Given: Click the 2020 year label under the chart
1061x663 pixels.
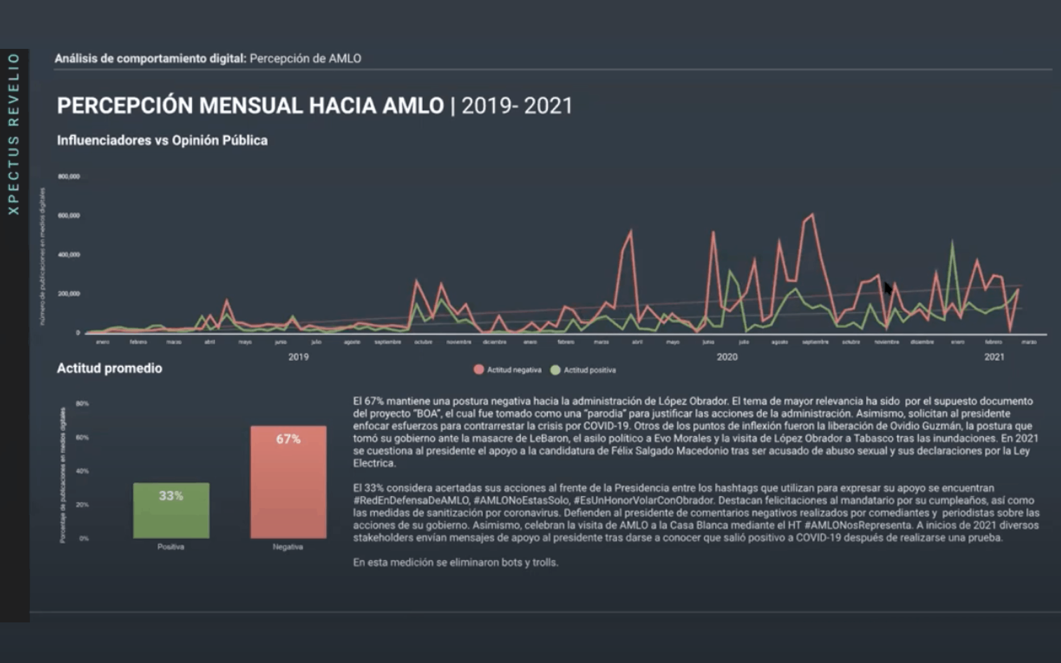Looking at the screenshot, I should (x=727, y=357).
